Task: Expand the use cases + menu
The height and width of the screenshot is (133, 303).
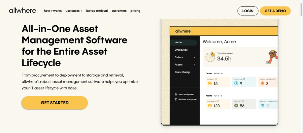Action: tap(74, 11)
